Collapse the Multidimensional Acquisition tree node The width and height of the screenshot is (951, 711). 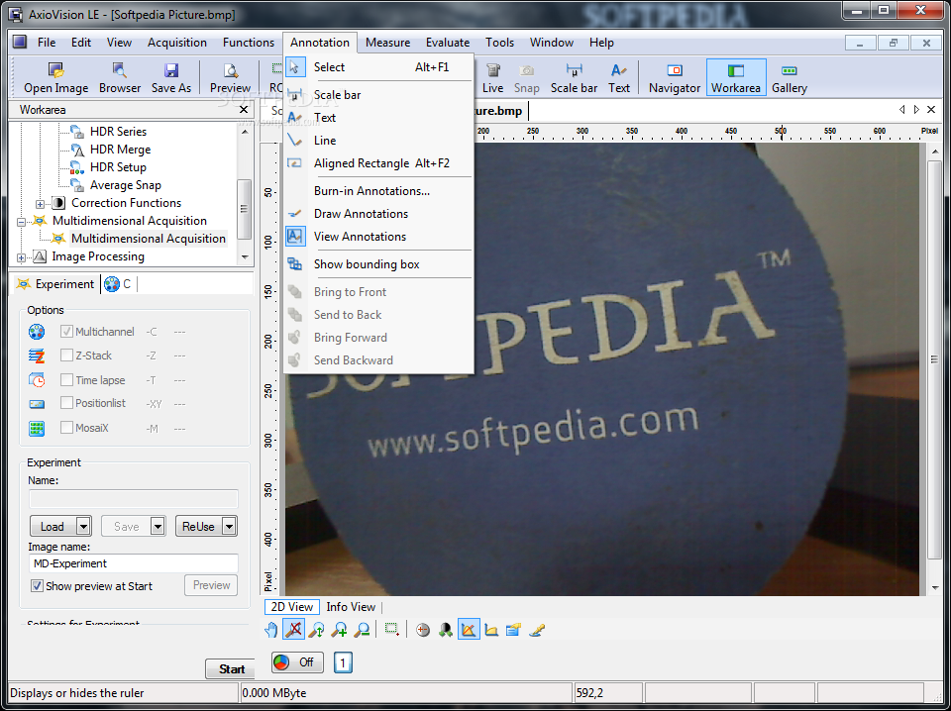(x=21, y=222)
